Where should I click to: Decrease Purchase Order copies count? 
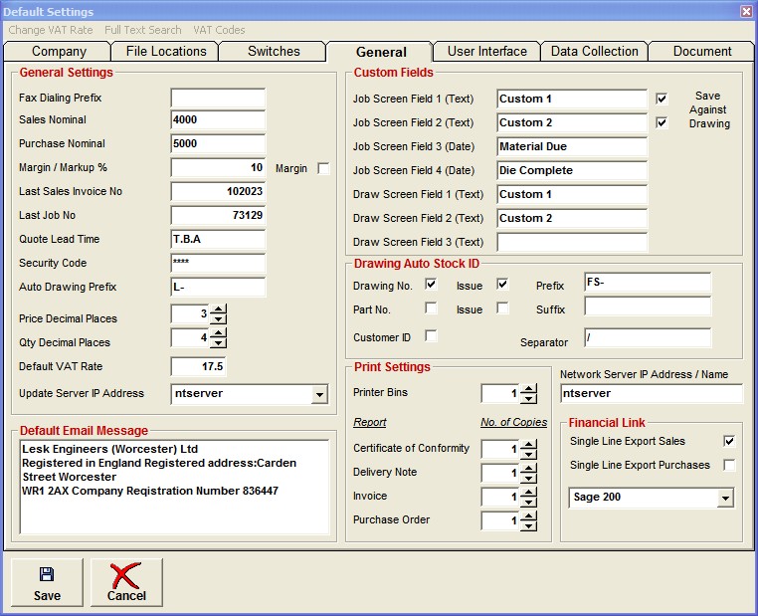(529, 526)
